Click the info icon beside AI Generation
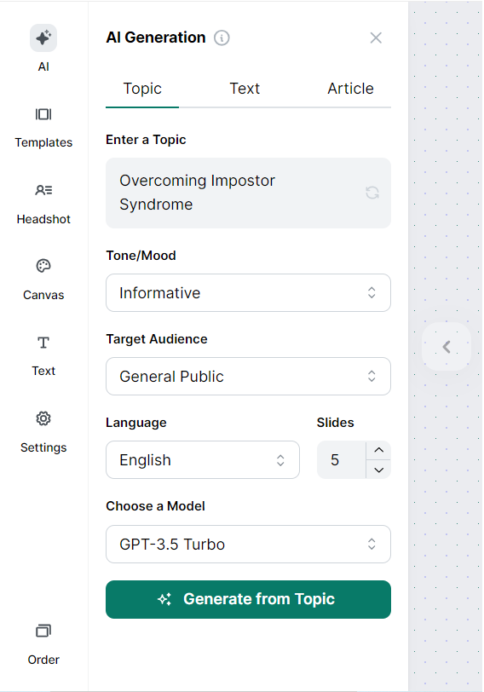 coord(222,38)
